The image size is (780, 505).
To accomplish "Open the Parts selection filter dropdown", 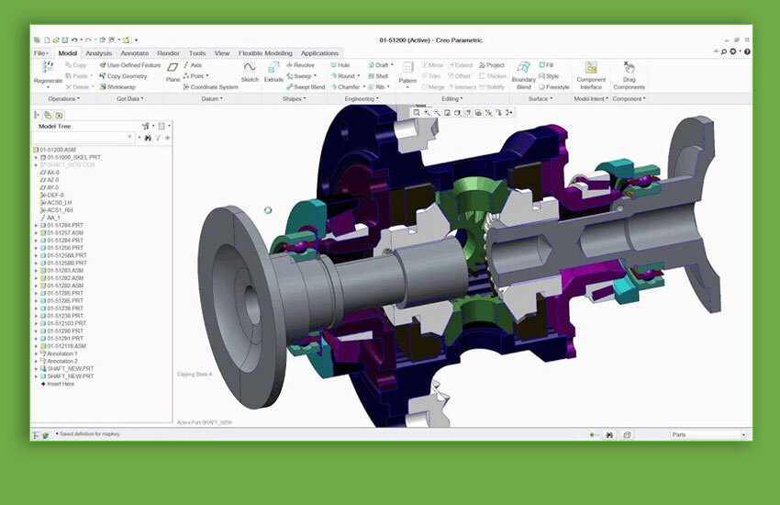I will (x=743, y=435).
